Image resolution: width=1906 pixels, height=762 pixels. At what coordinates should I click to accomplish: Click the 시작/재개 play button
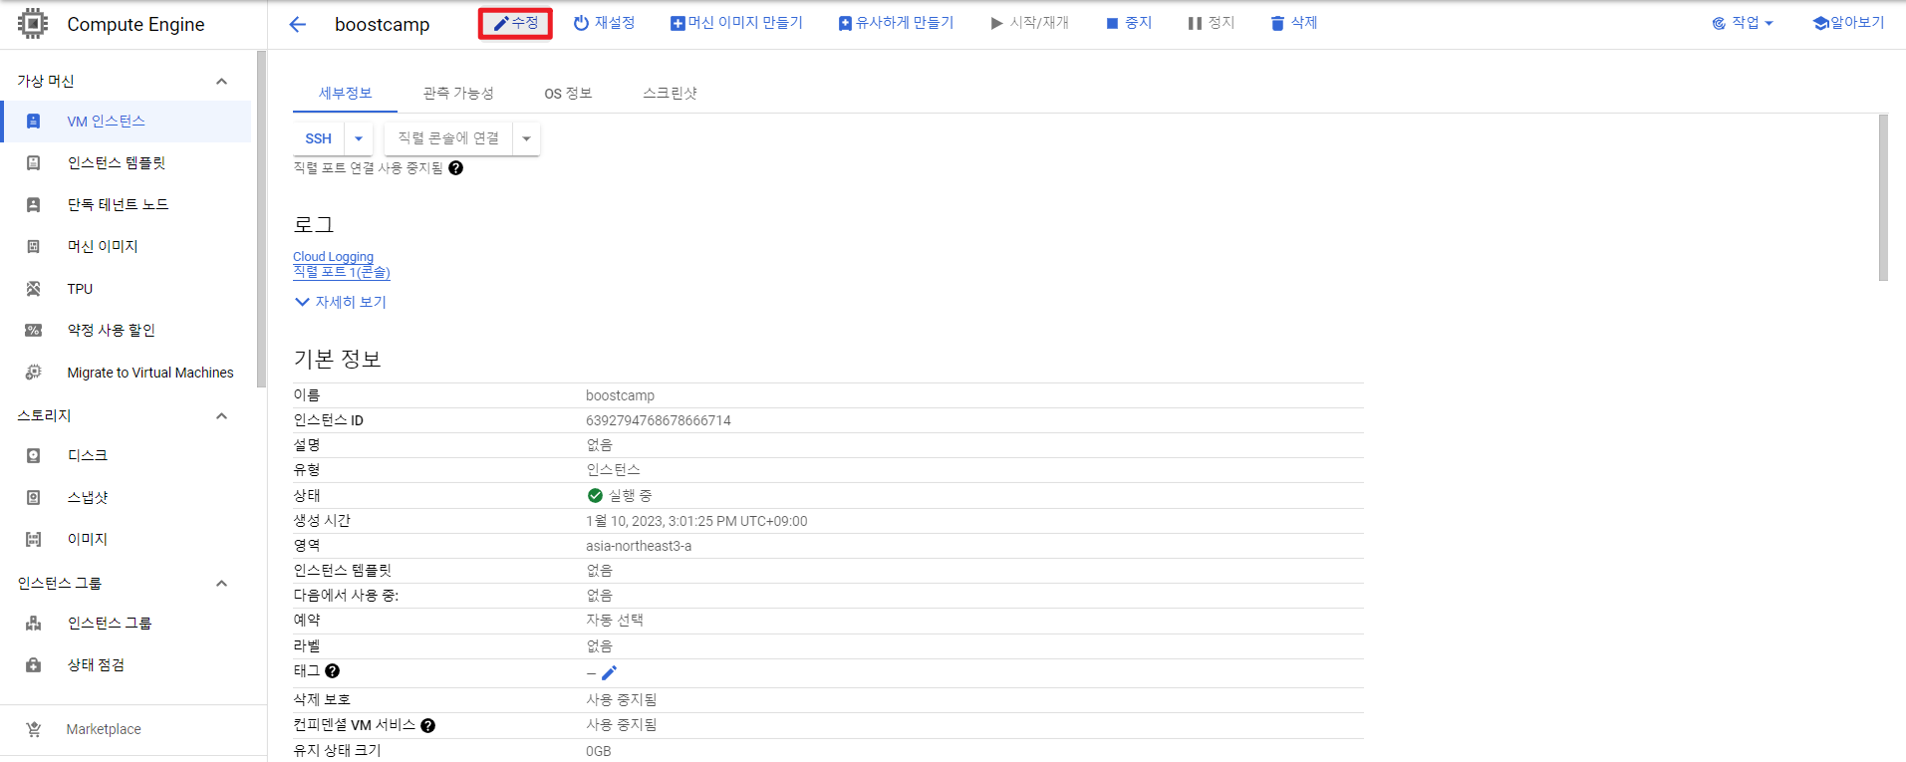[x=1029, y=23]
